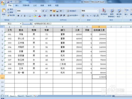Viewport: 132px width, 99px height.
Task: Select cell H12 showing 119200
Action: (99, 77)
